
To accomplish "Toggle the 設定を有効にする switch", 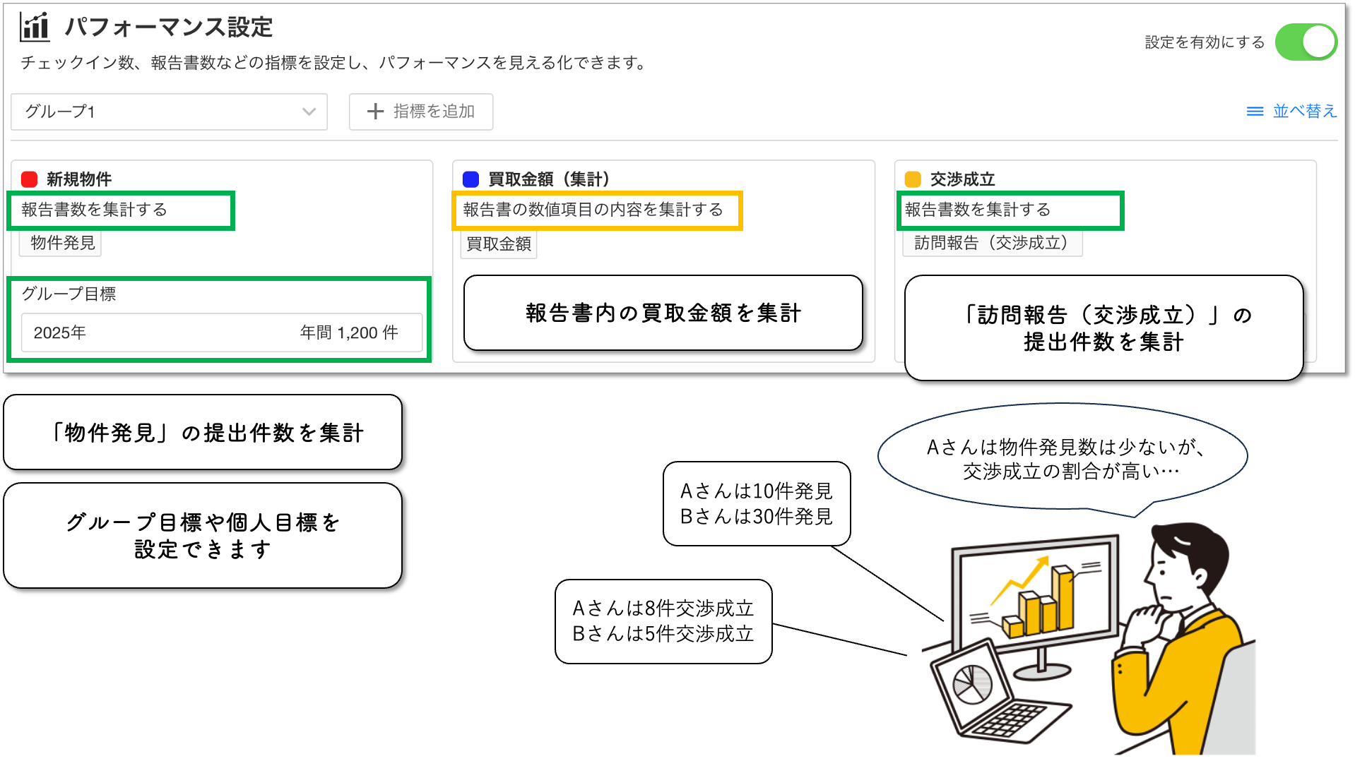I will [x=1305, y=42].
